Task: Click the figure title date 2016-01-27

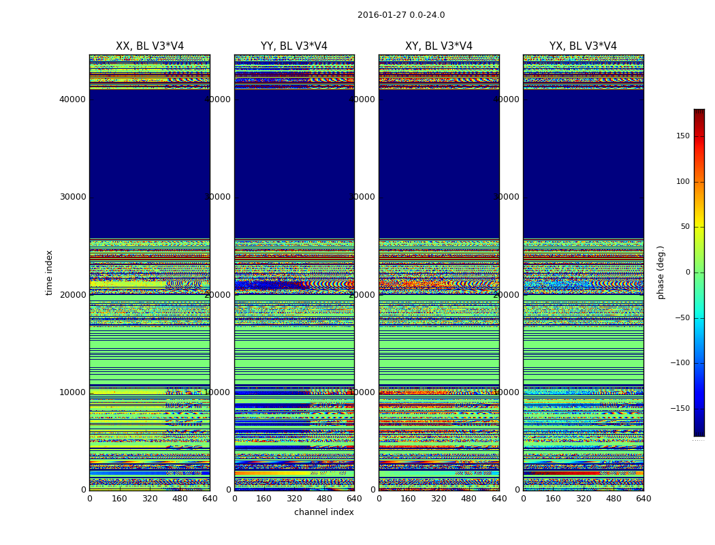Action: click(x=381, y=15)
